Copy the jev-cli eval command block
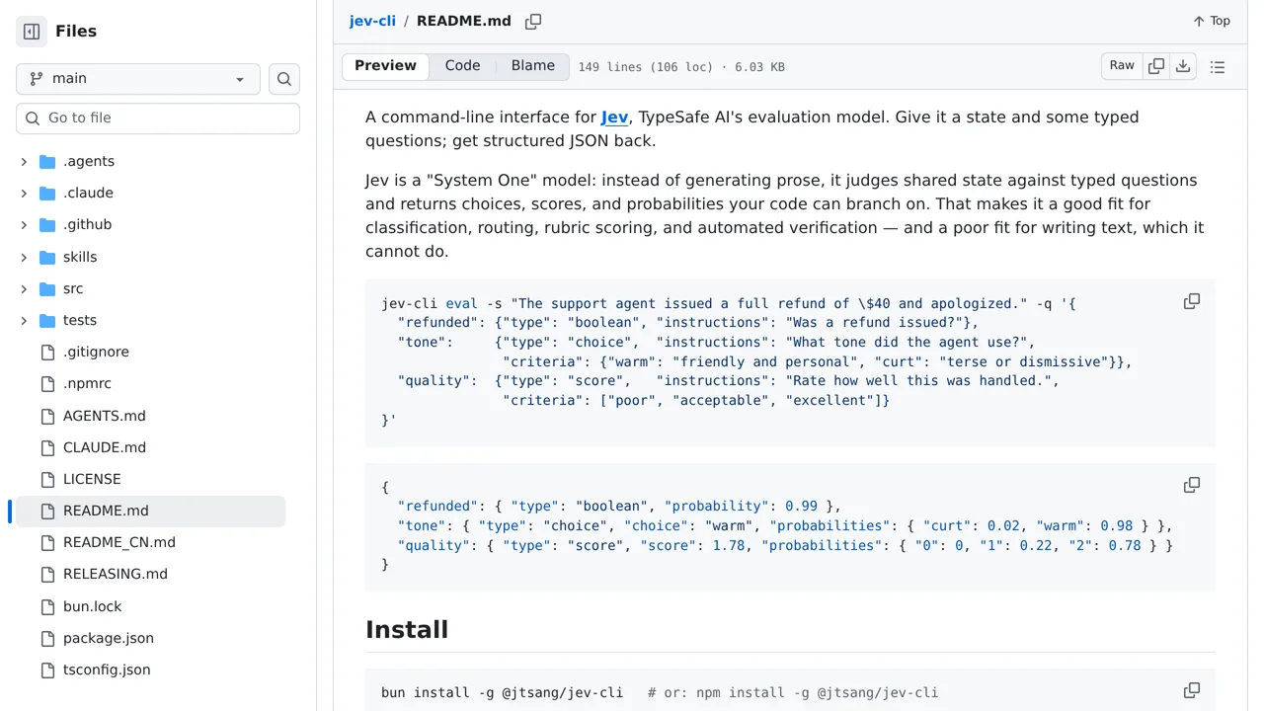The width and height of the screenshot is (1264, 711). 1192,301
